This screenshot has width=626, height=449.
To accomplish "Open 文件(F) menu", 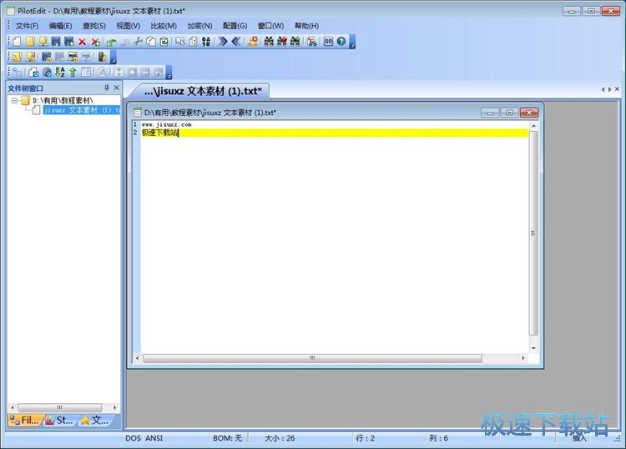I will click(x=28, y=26).
